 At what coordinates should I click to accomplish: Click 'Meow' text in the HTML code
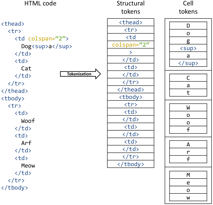pyautogui.click(x=28, y=165)
